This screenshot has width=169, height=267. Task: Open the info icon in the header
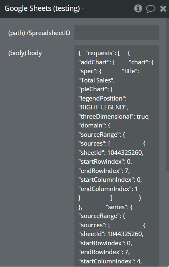138,8
